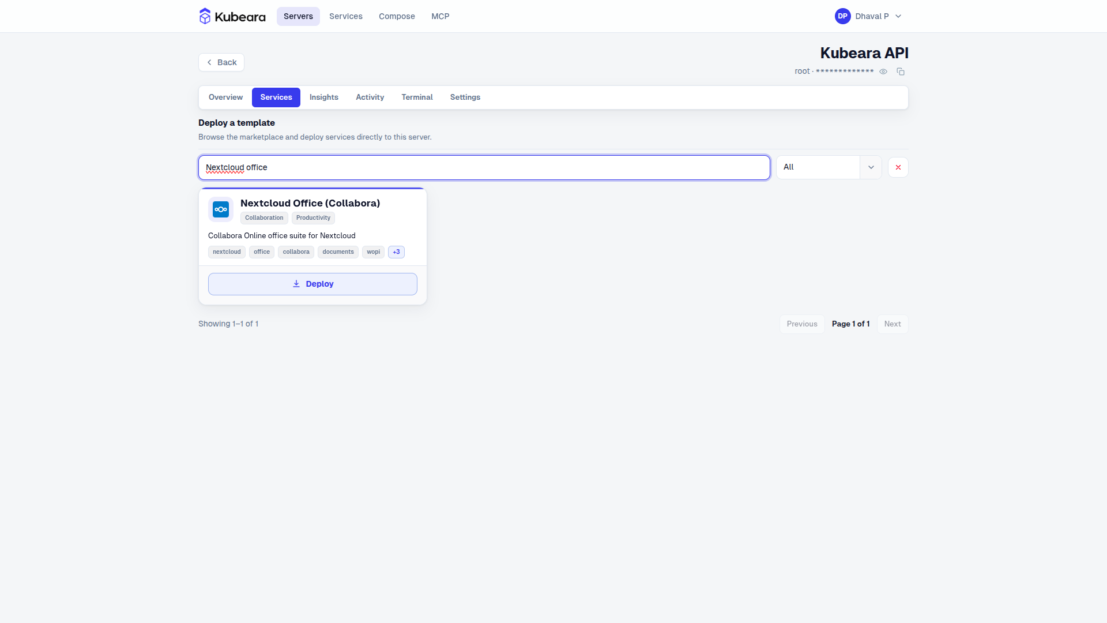Open the Terminal tab
The width and height of the screenshot is (1107, 623).
click(x=417, y=97)
